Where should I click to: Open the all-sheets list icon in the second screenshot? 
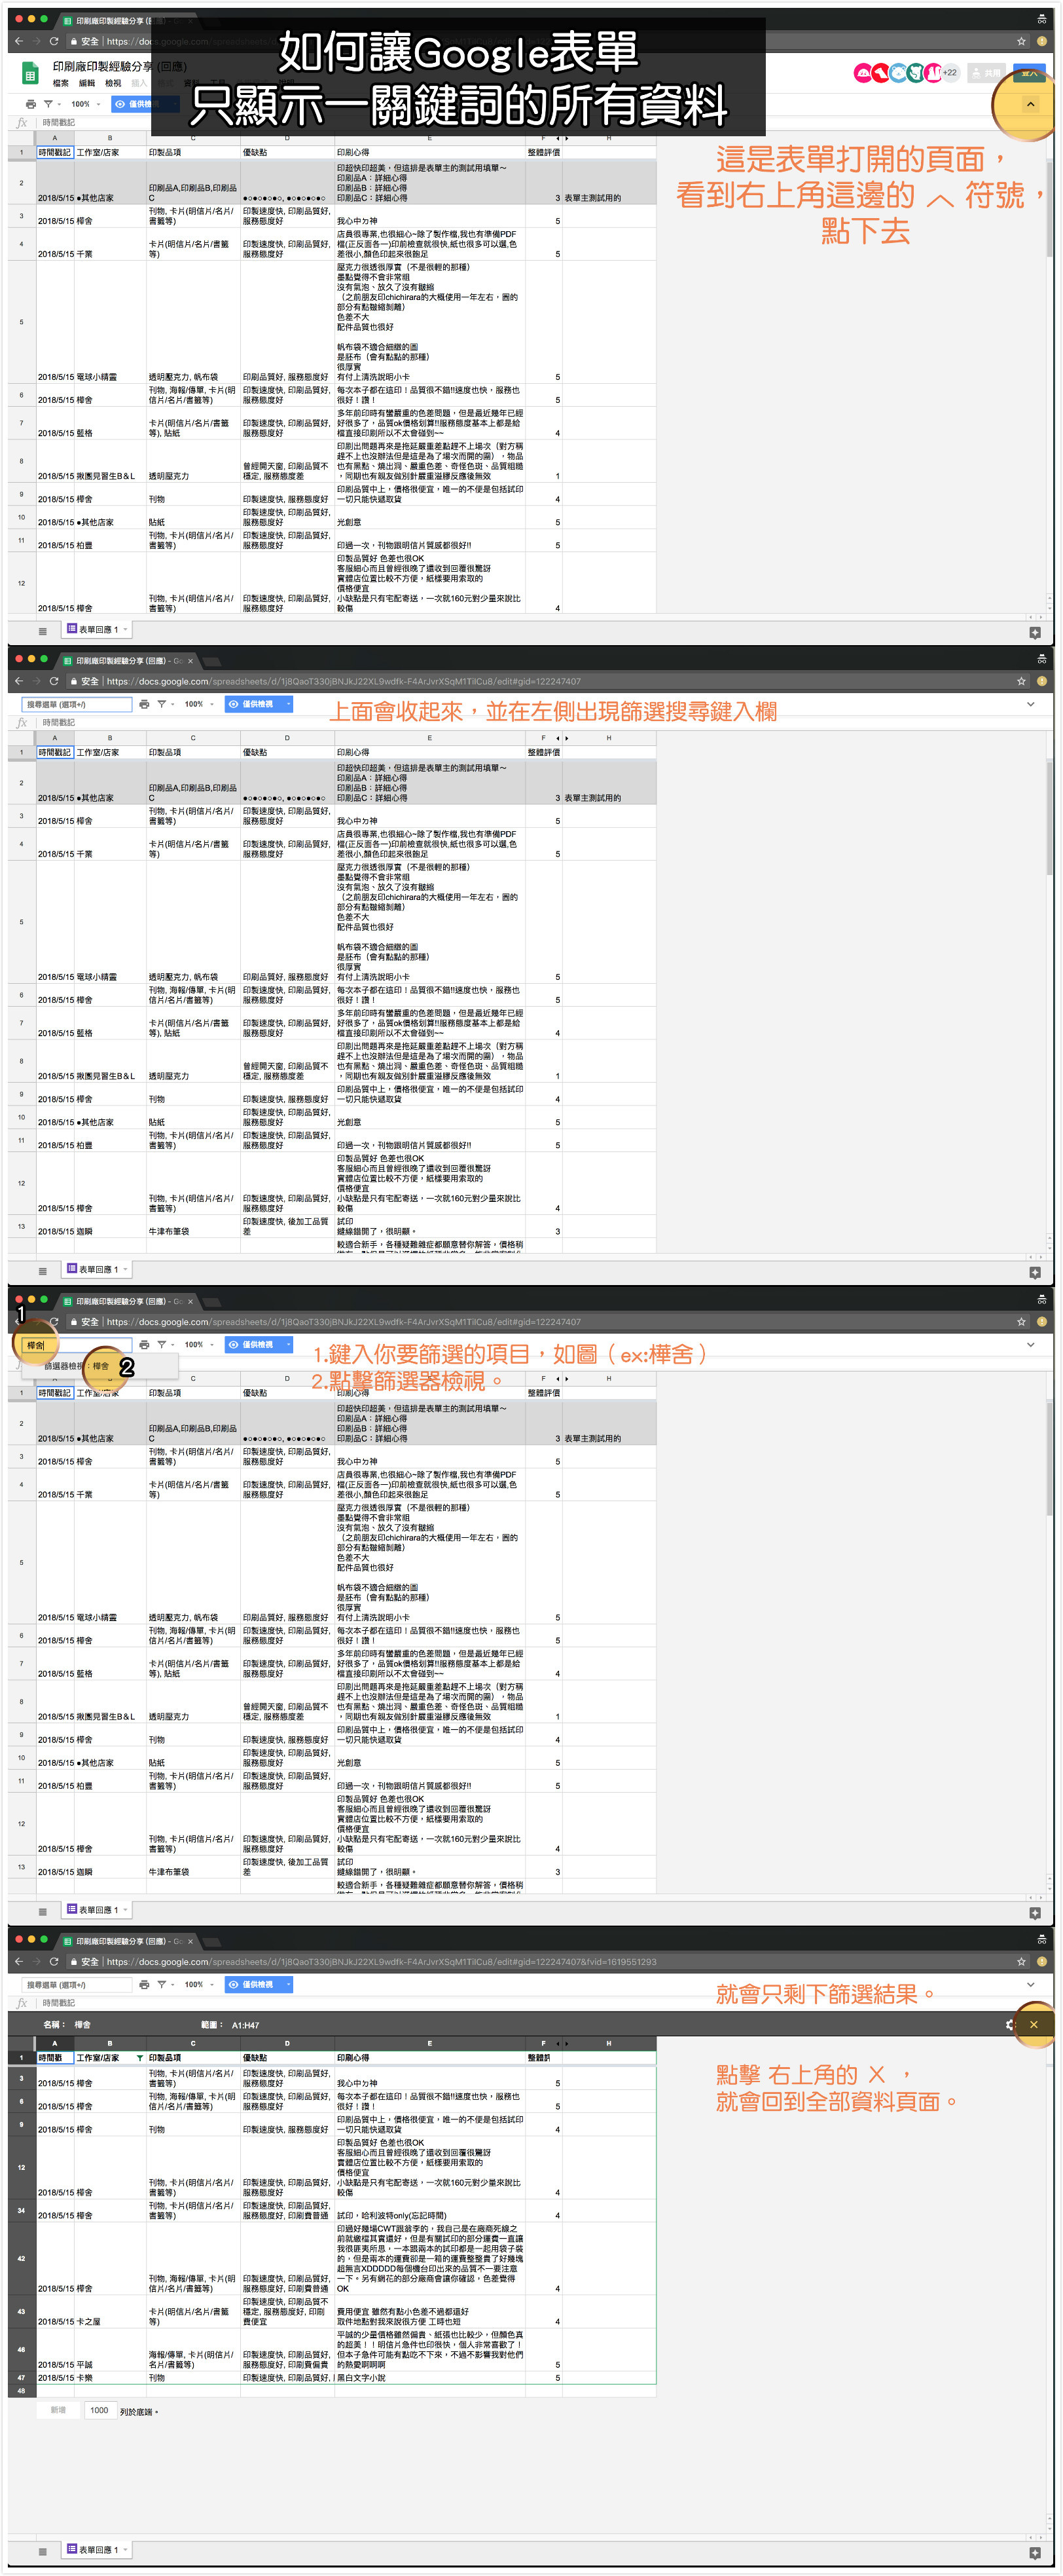point(42,1271)
